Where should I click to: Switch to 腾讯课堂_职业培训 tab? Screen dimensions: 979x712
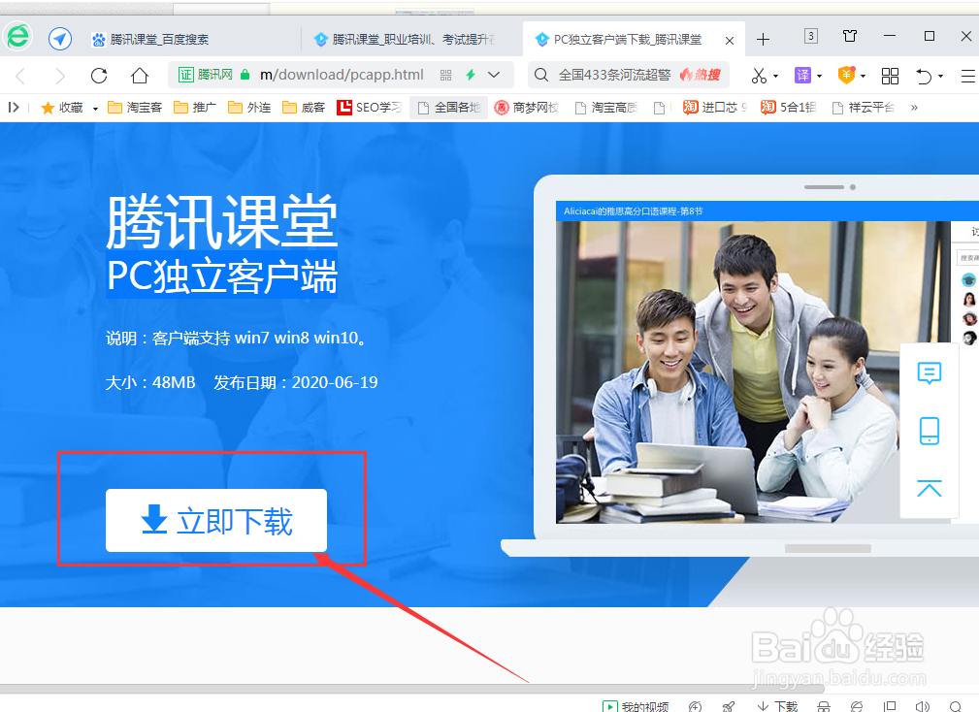405,40
